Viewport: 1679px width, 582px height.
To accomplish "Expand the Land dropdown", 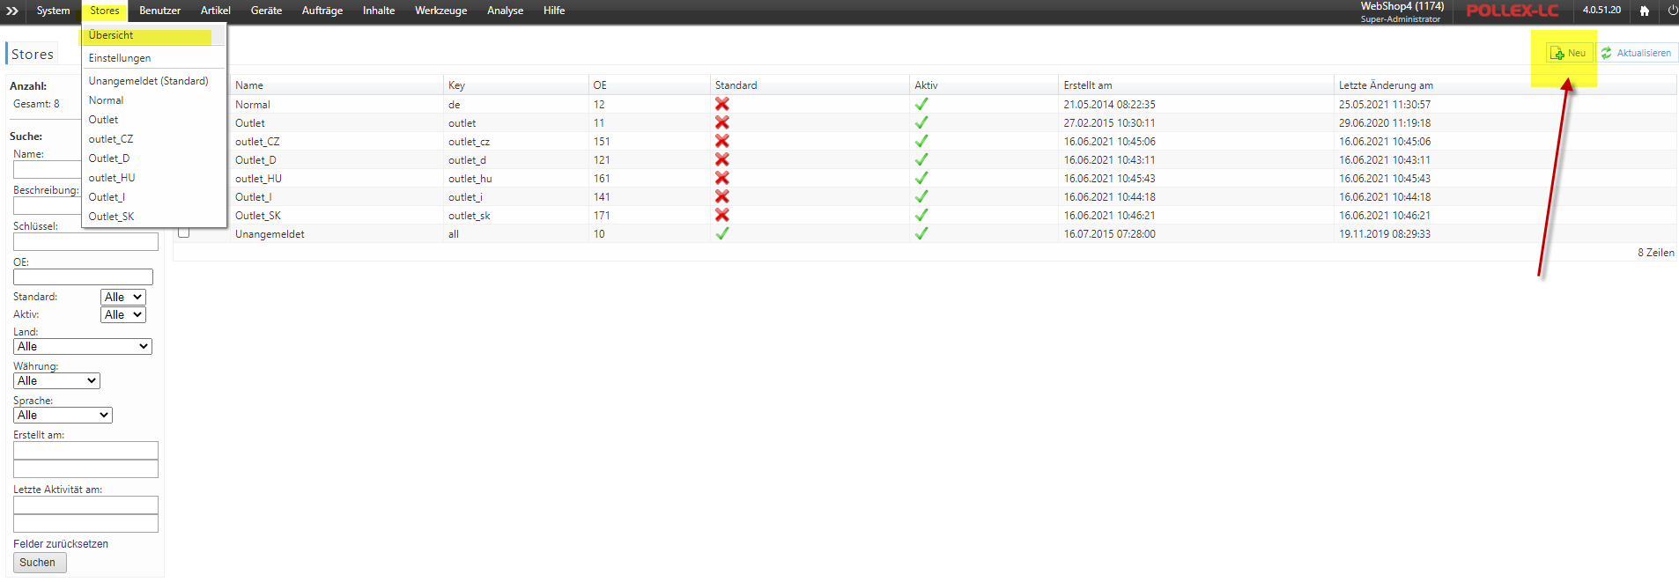I will tap(83, 347).
